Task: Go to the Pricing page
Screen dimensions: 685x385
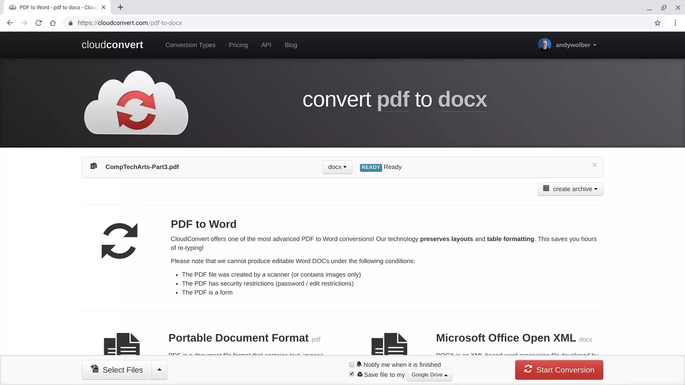Action: pos(238,45)
